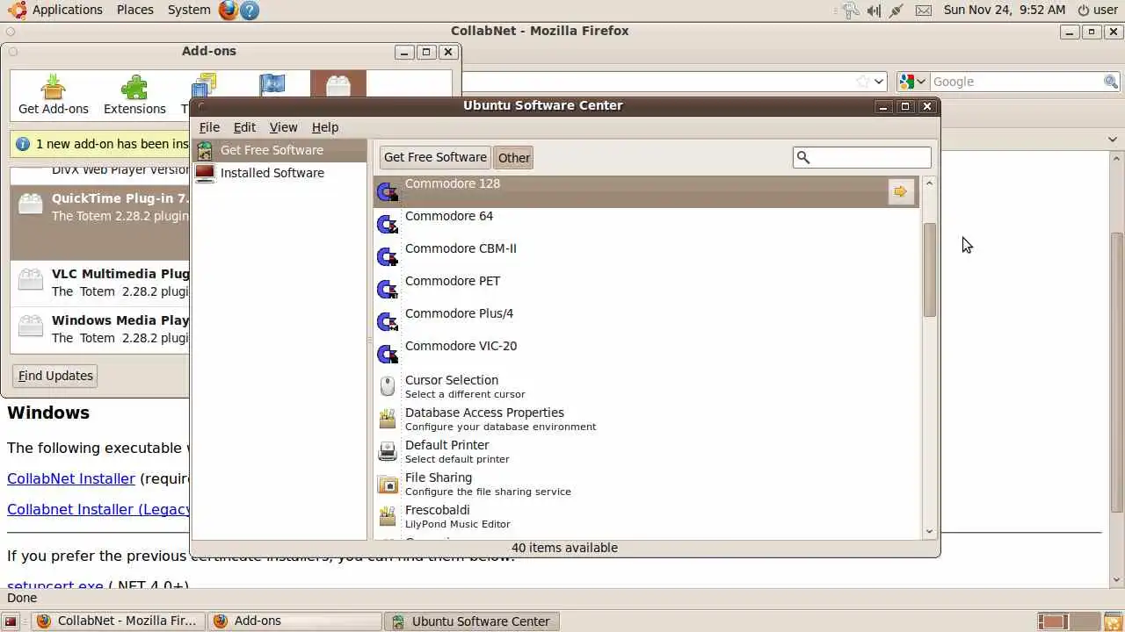The image size is (1125, 632).
Task: Click VLC Multimedia Plugin icon in Add-ons
Action: [31, 280]
